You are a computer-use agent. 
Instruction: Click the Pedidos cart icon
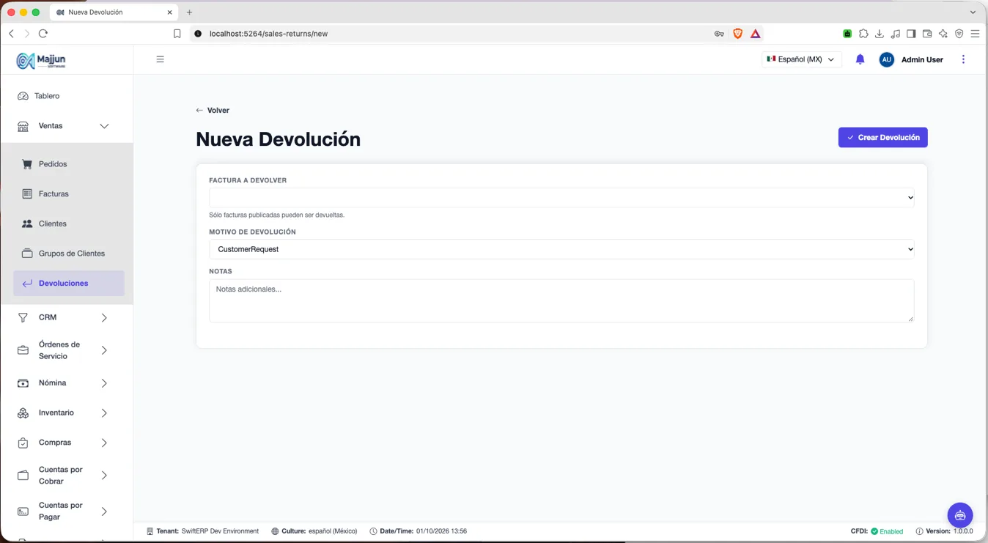27,164
